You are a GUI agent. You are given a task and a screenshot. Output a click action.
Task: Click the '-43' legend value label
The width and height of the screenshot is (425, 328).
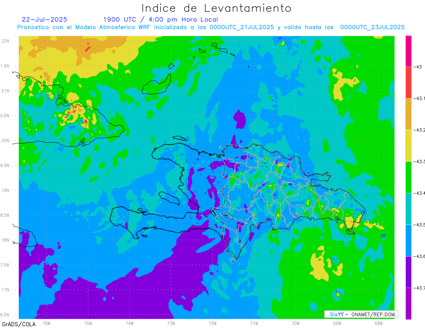[x=417, y=67]
